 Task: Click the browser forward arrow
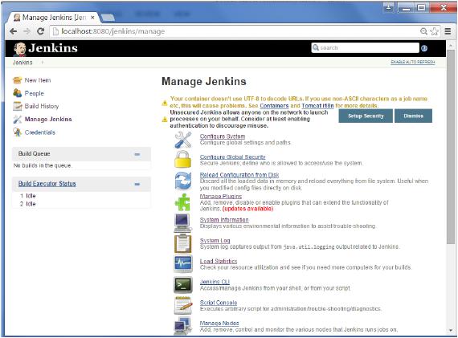coord(27,31)
